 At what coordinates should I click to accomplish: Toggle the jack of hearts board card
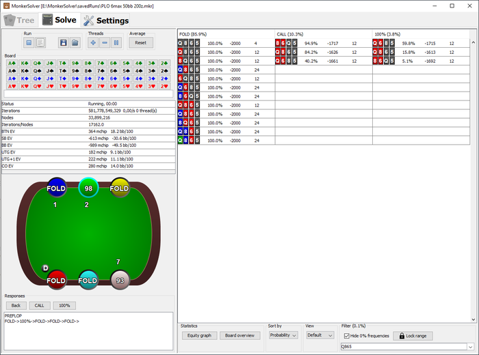click(50, 86)
